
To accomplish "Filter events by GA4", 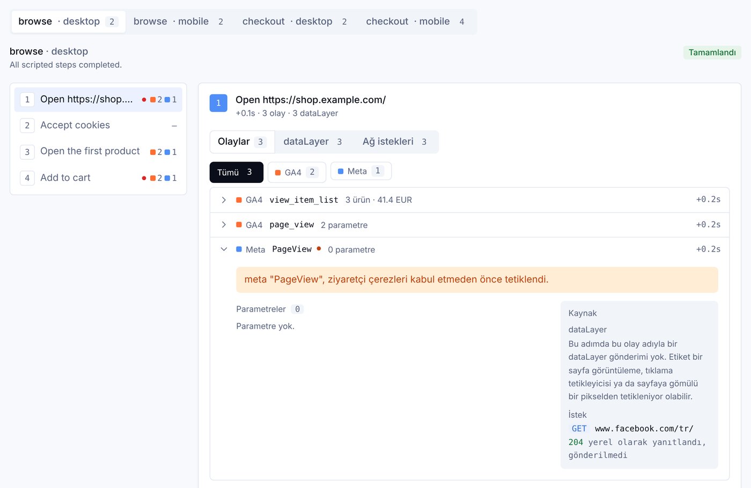I will click(x=297, y=172).
